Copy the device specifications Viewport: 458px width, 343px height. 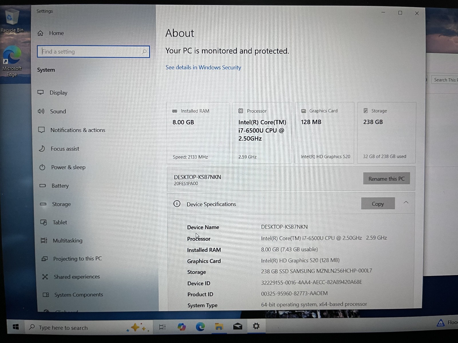[x=378, y=204]
